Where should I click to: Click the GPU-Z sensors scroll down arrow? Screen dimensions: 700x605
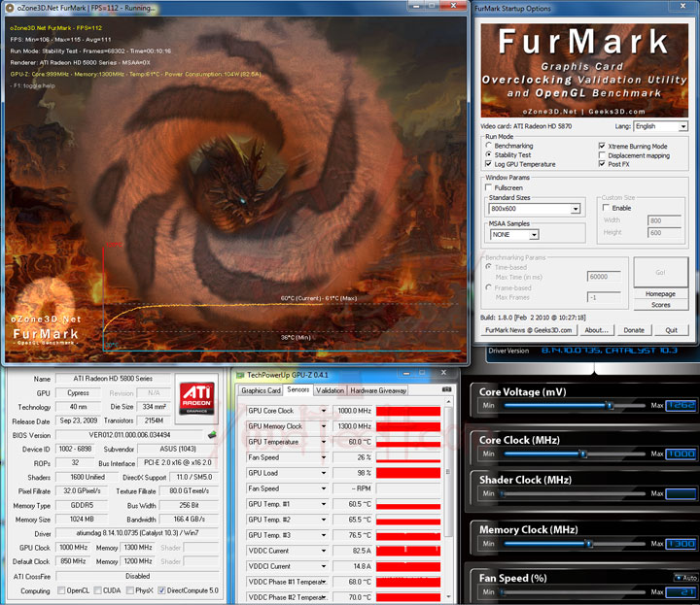448,597
